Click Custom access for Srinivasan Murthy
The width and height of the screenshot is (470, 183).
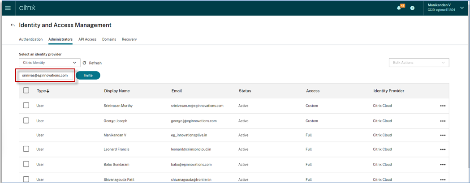(312, 106)
